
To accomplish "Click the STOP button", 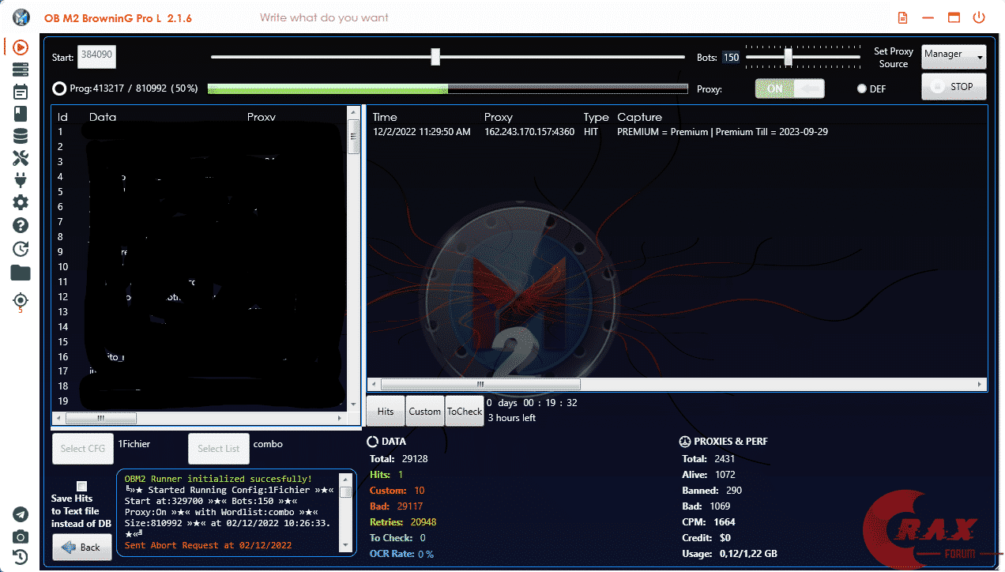I will click(x=954, y=87).
